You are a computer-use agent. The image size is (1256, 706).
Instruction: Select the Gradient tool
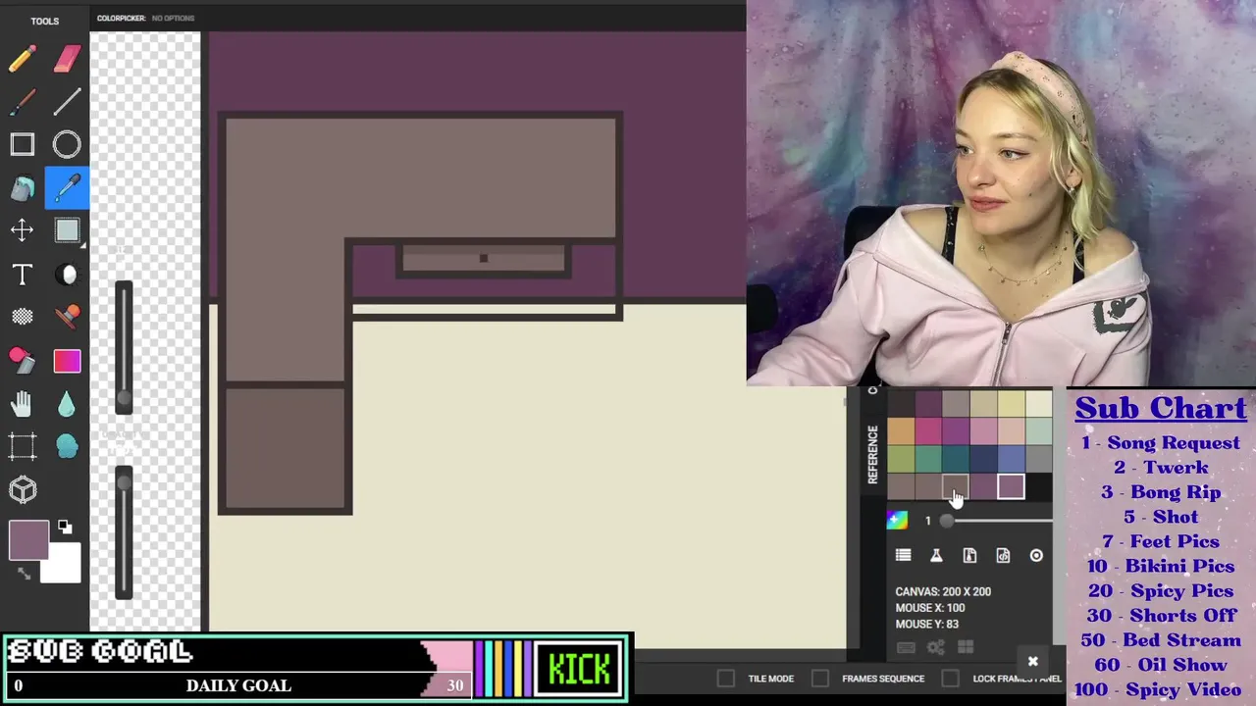click(67, 361)
